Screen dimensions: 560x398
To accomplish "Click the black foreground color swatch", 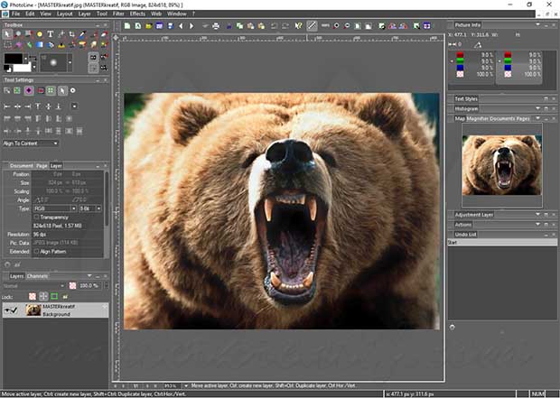I will click(x=13, y=59).
